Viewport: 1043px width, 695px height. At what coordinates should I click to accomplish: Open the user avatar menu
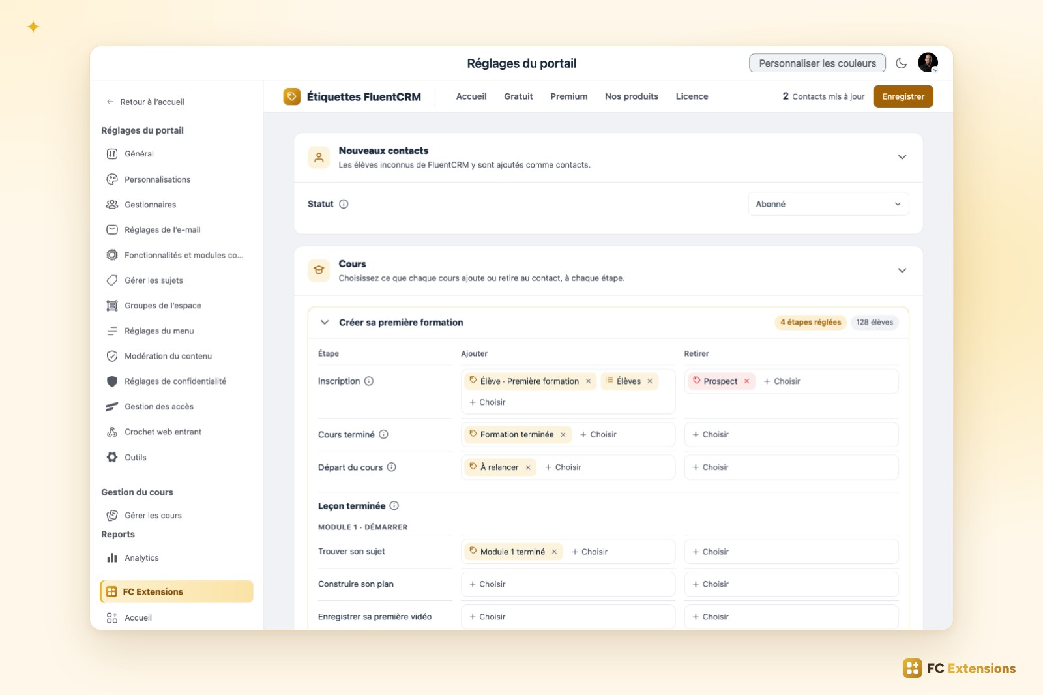pyautogui.click(x=928, y=63)
